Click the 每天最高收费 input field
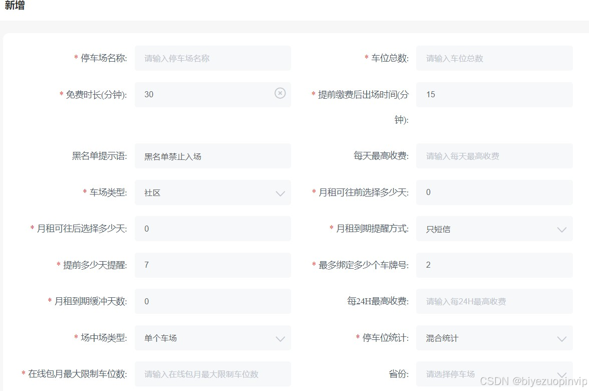589x391 pixels. point(494,156)
